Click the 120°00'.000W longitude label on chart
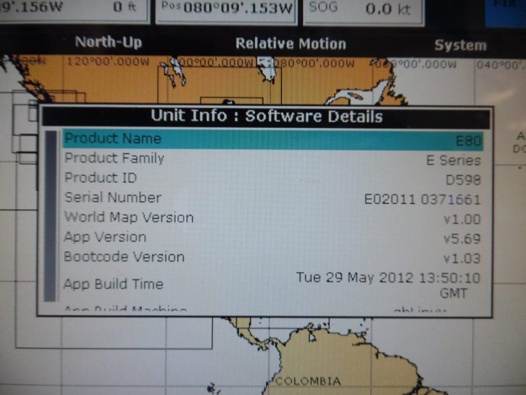The width and height of the screenshot is (526, 395). (x=108, y=62)
